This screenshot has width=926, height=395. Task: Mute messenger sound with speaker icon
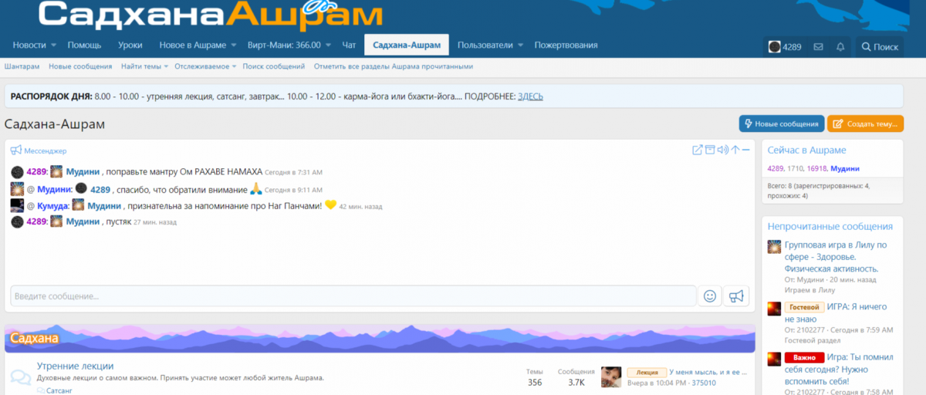722,150
